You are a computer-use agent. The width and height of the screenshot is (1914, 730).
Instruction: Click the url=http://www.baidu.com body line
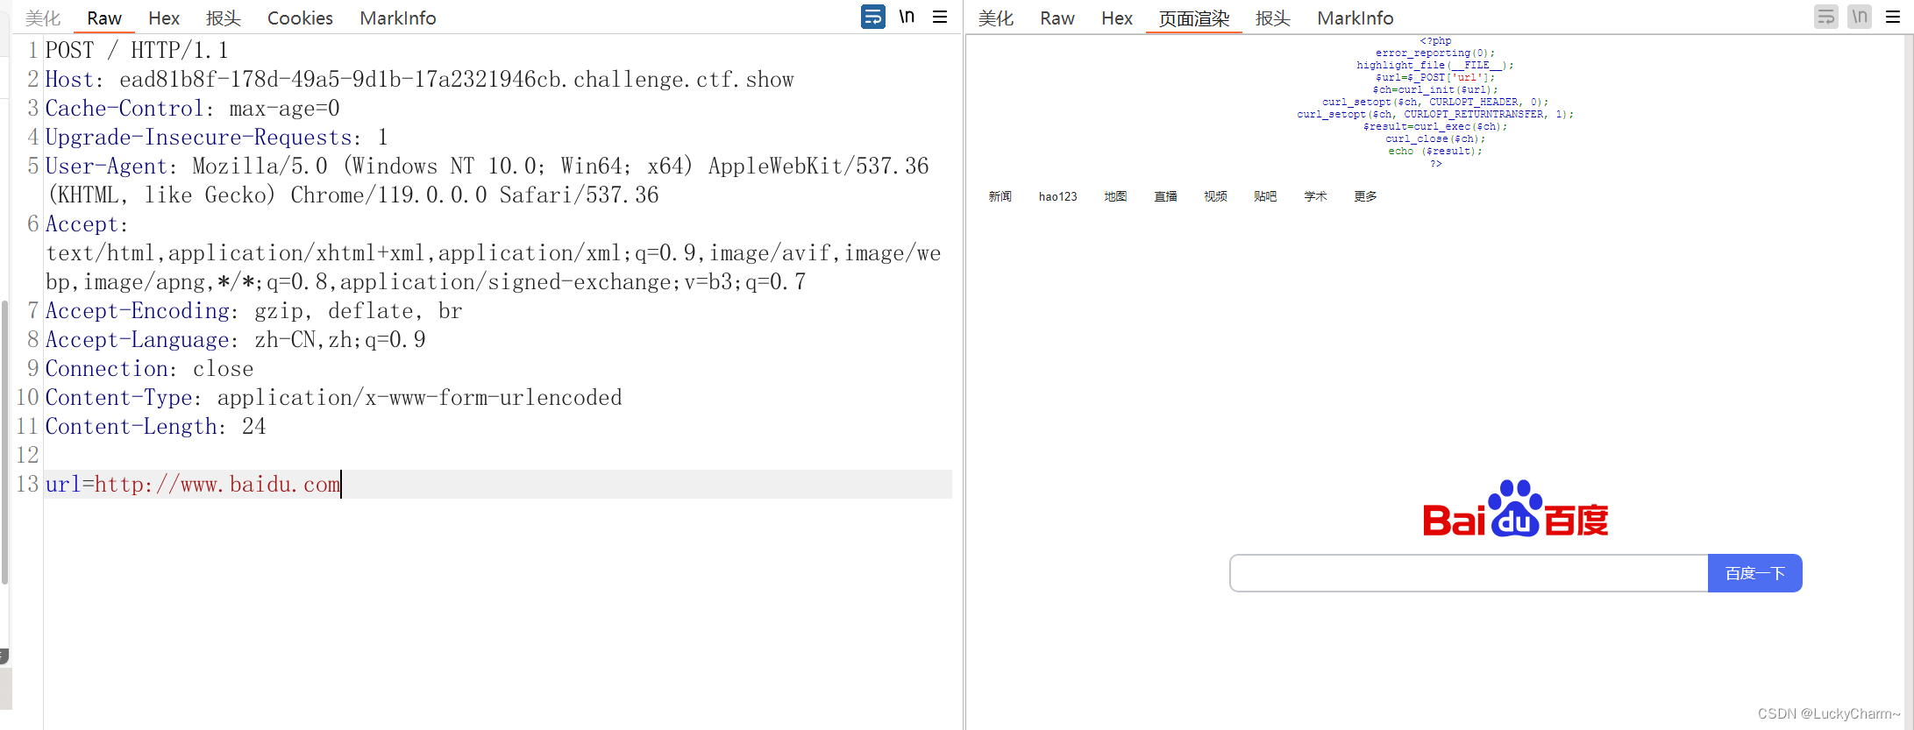pyautogui.click(x=498, y=485)
